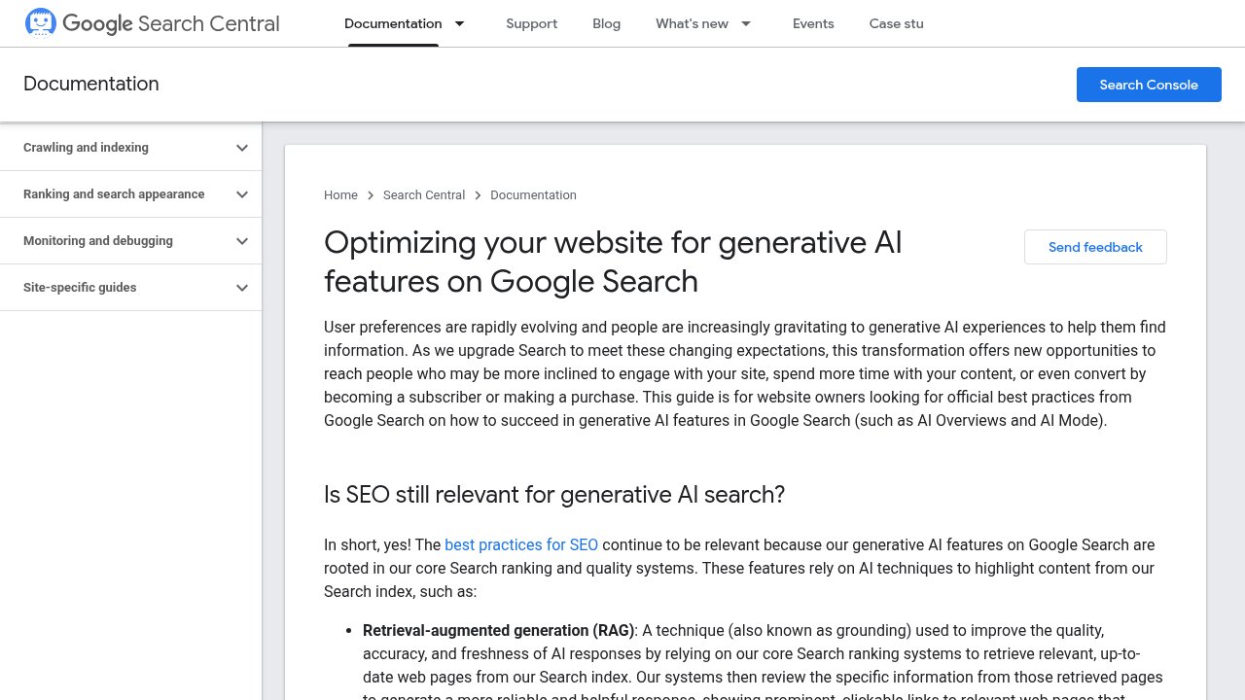Click the Documentation header title
1245x700 pixels.
tap(91, 84)
